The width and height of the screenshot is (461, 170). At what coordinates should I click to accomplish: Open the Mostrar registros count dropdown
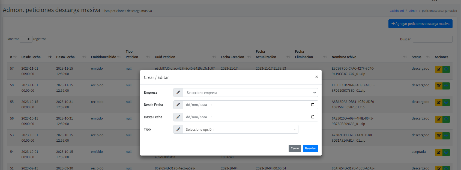point(26,39)
